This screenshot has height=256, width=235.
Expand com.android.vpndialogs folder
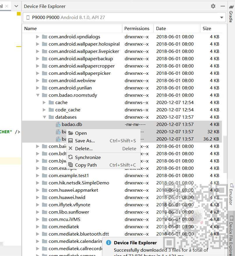pos(38,37)
